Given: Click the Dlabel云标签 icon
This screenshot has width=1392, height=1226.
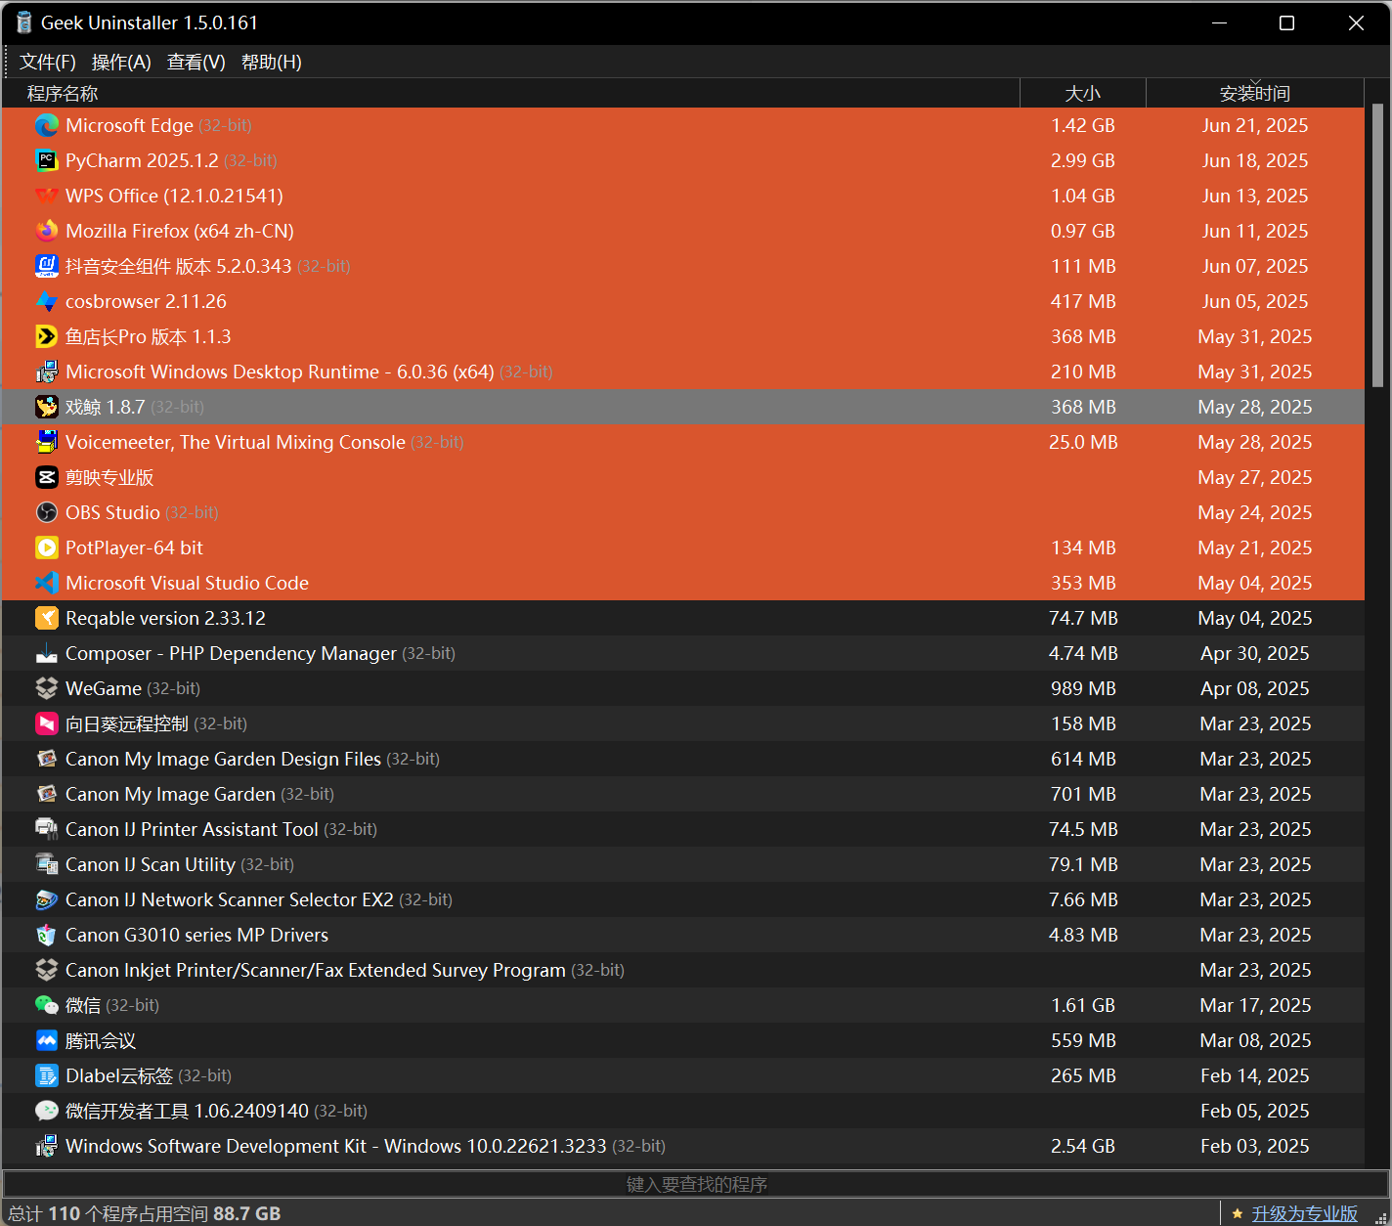Looking at the screenshot, I should pos(47,1075).
